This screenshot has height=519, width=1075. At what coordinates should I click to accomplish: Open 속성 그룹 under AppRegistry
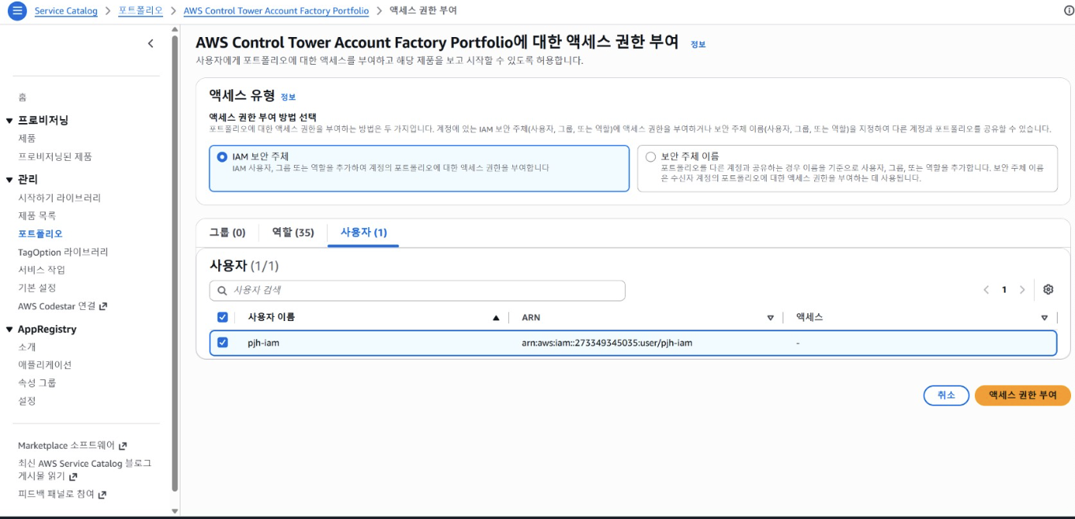pos(37,383)
